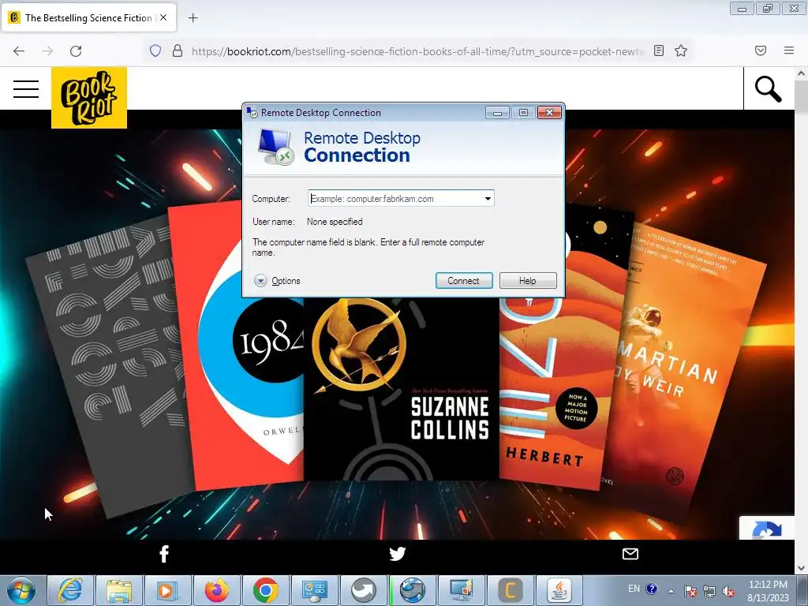Click the muted volume tray icon

(728, 591)
